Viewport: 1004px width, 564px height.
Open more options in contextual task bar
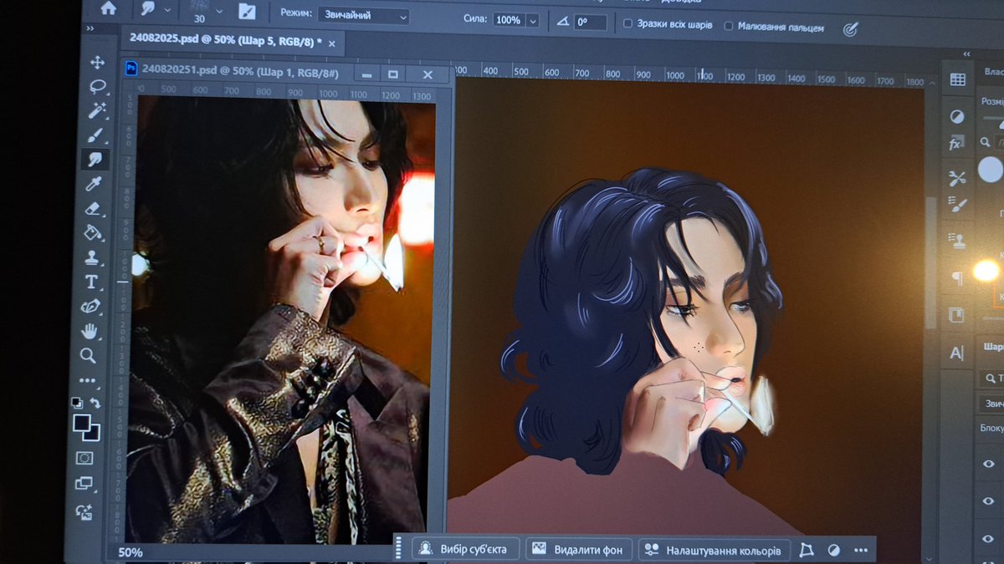pos(861,551)
